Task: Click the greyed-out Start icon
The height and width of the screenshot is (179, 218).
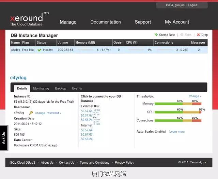Action: pos(182,35)
